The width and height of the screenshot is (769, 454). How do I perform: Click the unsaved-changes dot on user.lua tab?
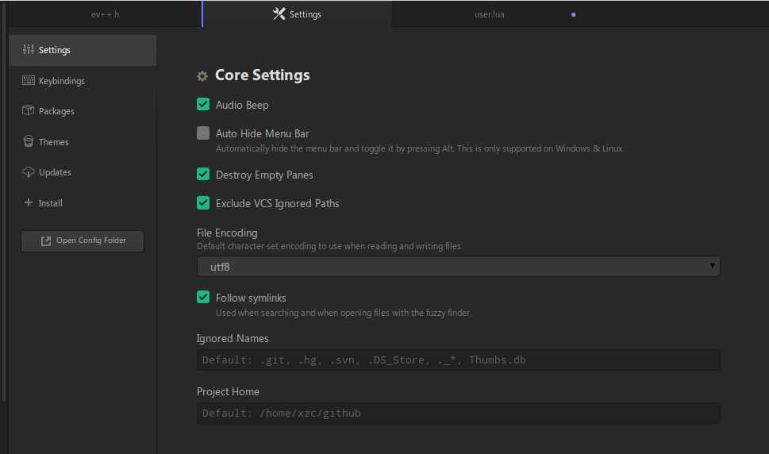coord(574,14)
